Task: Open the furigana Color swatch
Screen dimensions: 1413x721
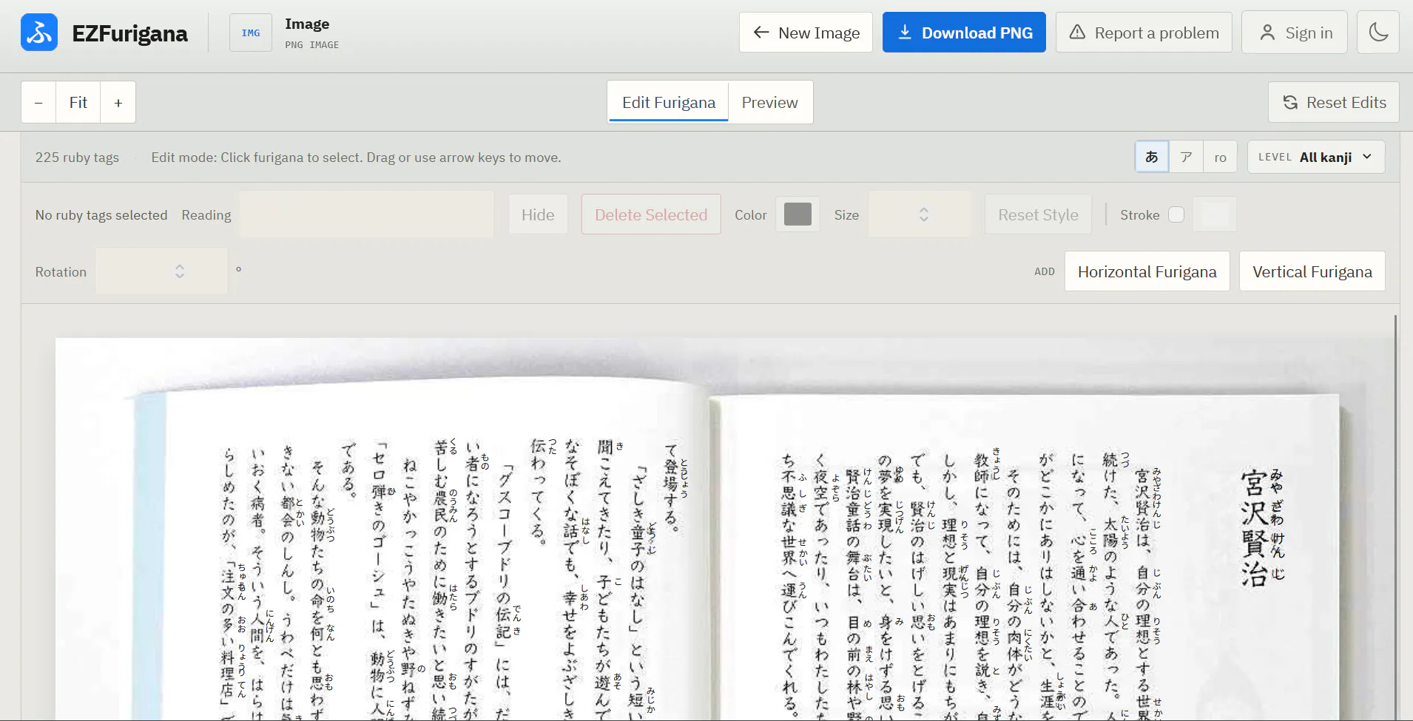Action: (797, 214)
